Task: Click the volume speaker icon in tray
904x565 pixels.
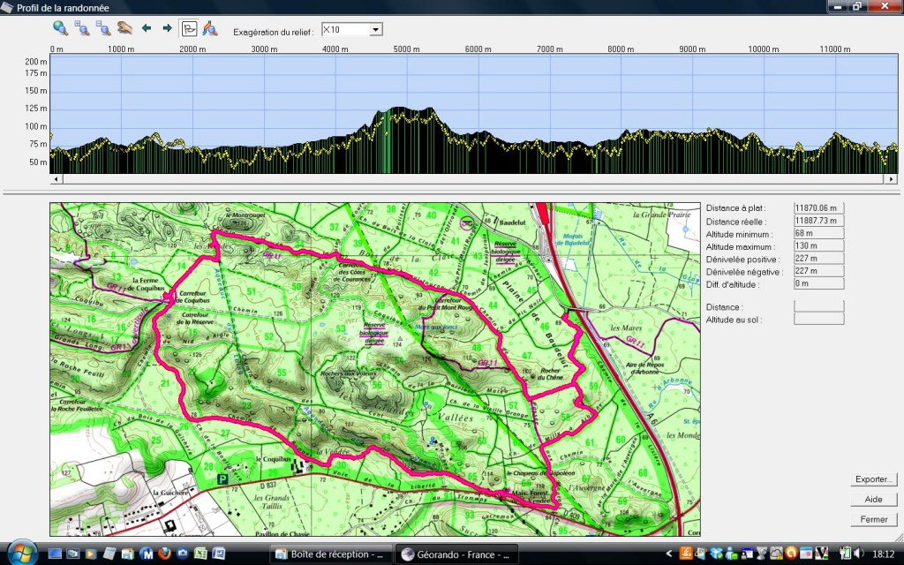Action: coord(857,554)
